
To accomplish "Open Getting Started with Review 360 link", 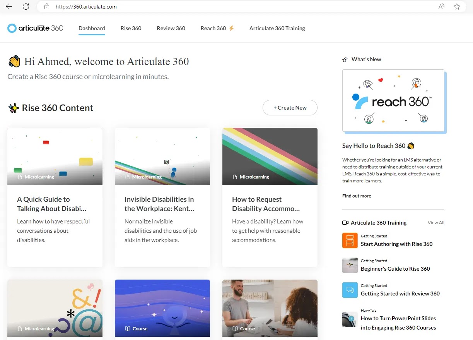I will 400,294.
